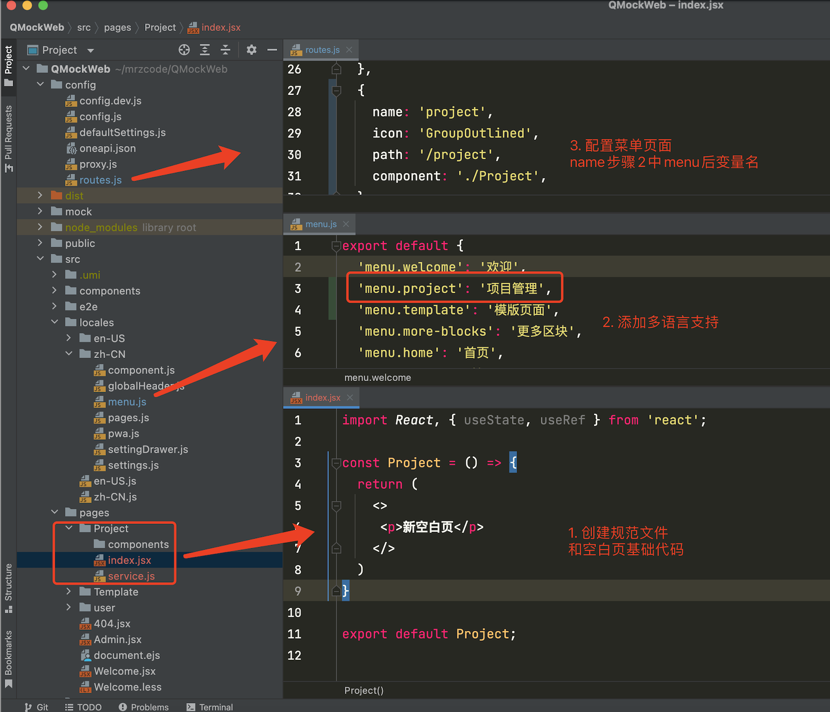Fold const Project function at line 3
The image size is (830, 712).
(x=336, y=463)
